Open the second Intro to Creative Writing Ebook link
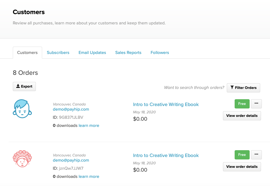 click(166, 155)
